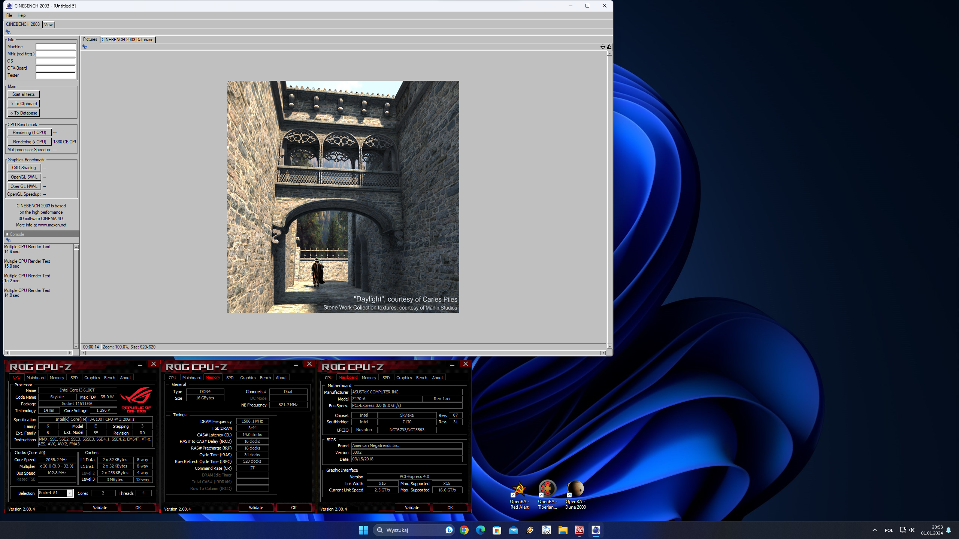The image size is (959, 539).
Task: Click the To Clipboard button
Action: click(23, 104)
